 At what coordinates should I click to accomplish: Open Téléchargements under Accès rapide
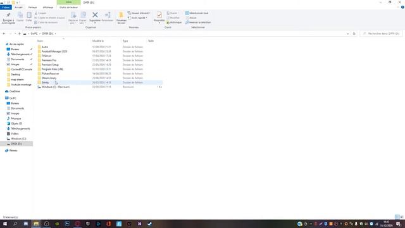click(x=20, y=54)
